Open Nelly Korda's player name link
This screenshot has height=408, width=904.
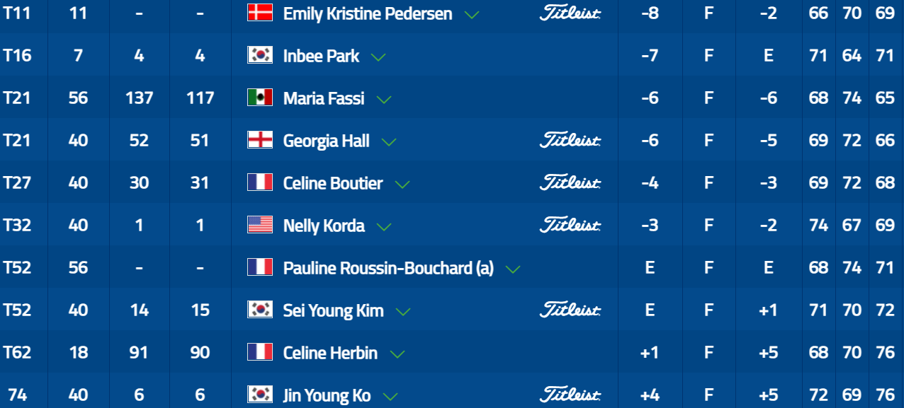324,226
